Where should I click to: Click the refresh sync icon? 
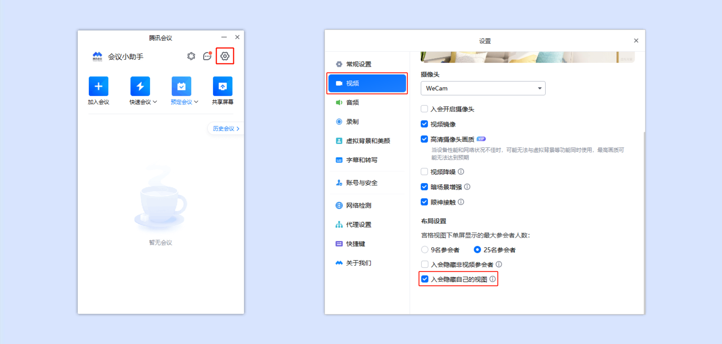point(191,56)
